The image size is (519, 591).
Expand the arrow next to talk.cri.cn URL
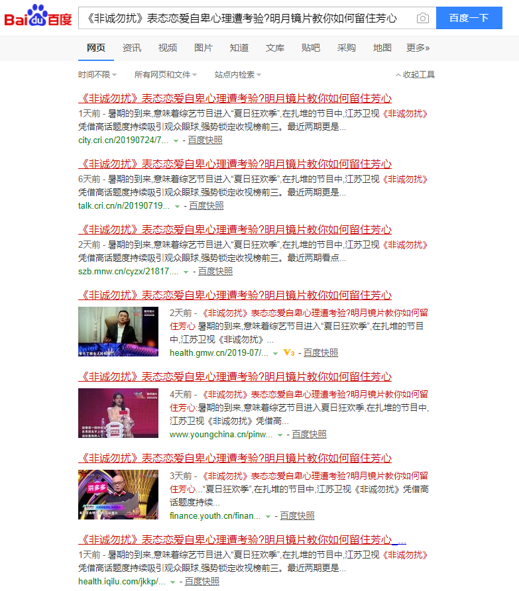coord(177,207)
